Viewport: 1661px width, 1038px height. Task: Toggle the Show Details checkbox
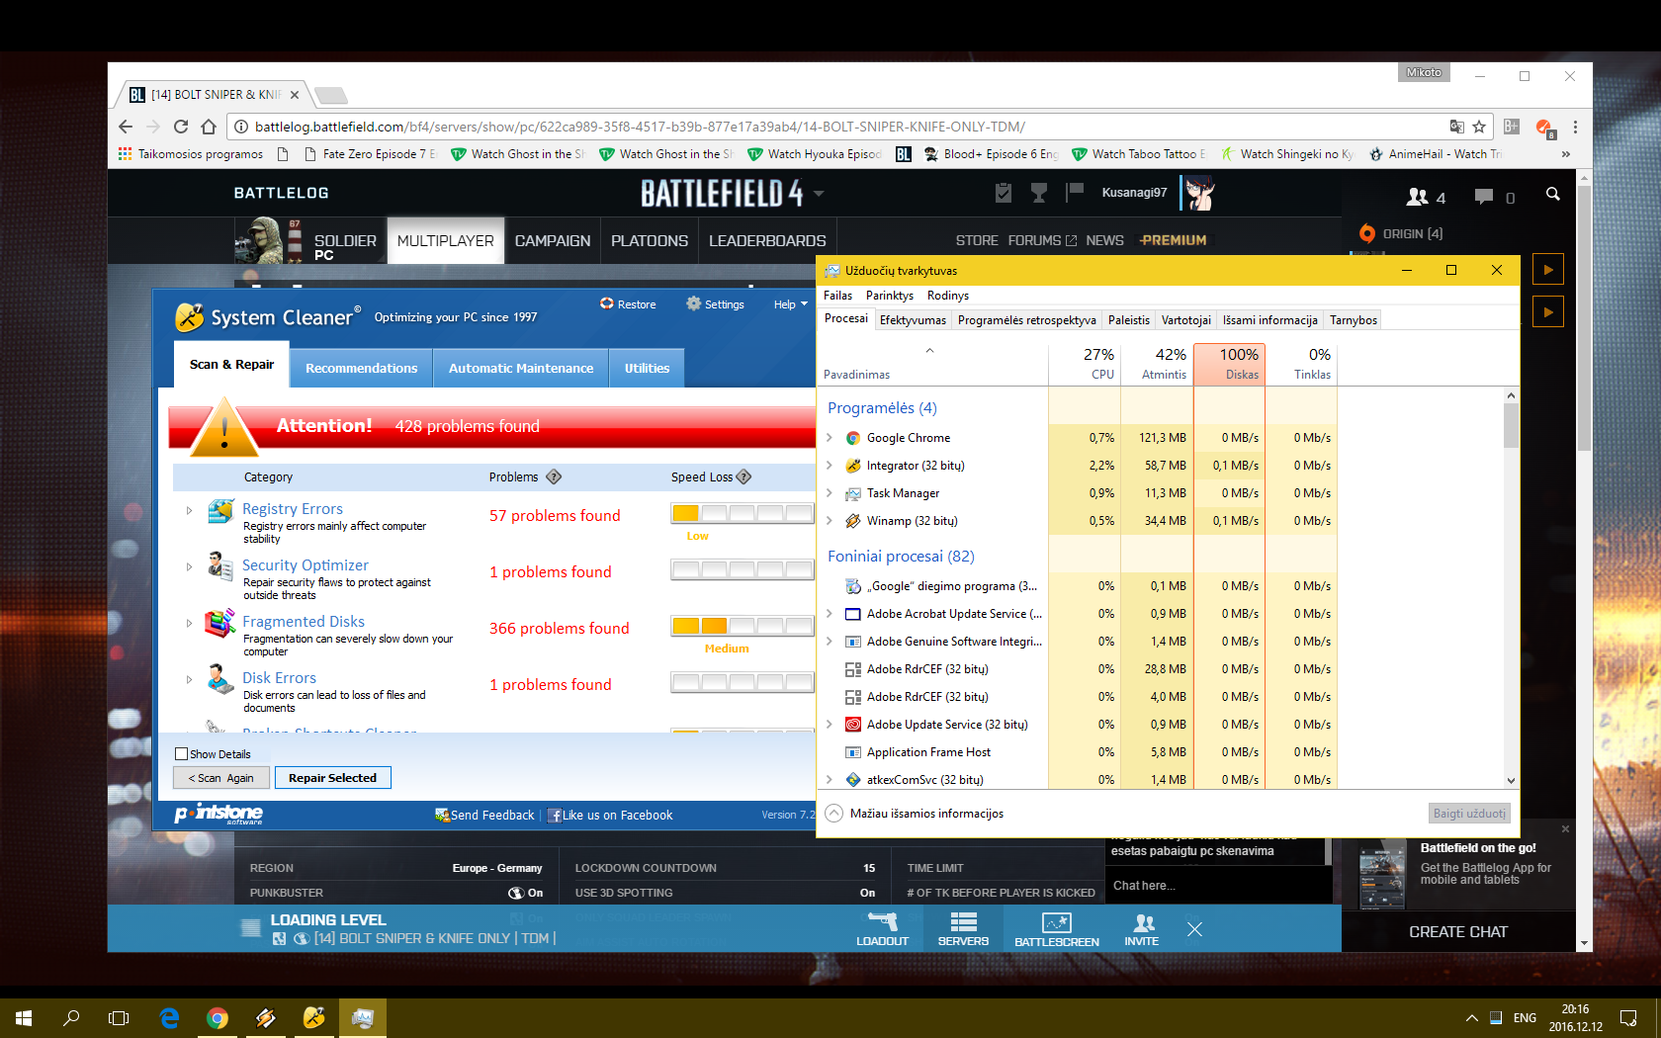[x=181, y=753]
